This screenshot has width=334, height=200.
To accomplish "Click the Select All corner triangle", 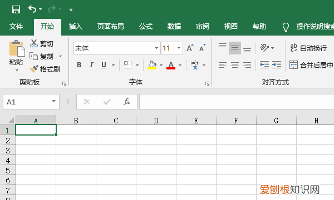I will (x=11, y=121).
